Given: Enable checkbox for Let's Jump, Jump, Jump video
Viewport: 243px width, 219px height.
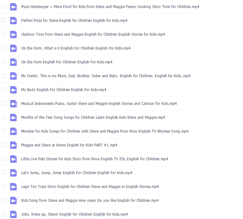Looking at the screenshot, I should [x=3, y=173].
